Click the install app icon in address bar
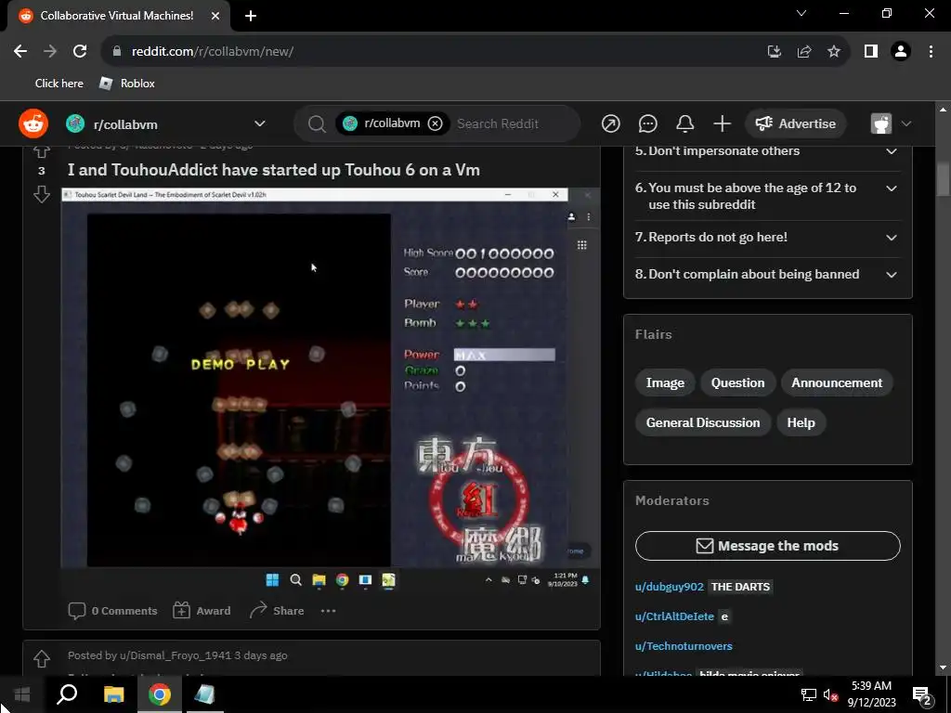Screen dimensions: 951x713 pyautogui.click(x=775, y=51)
